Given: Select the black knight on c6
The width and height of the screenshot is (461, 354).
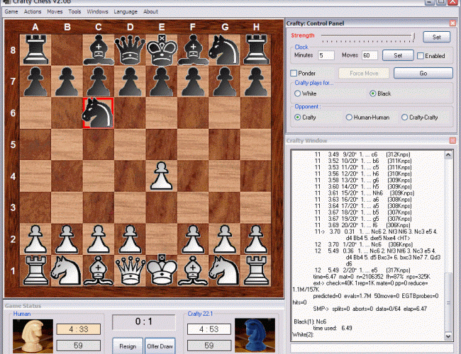Looking at the screenshot, I should coord(98,113).
